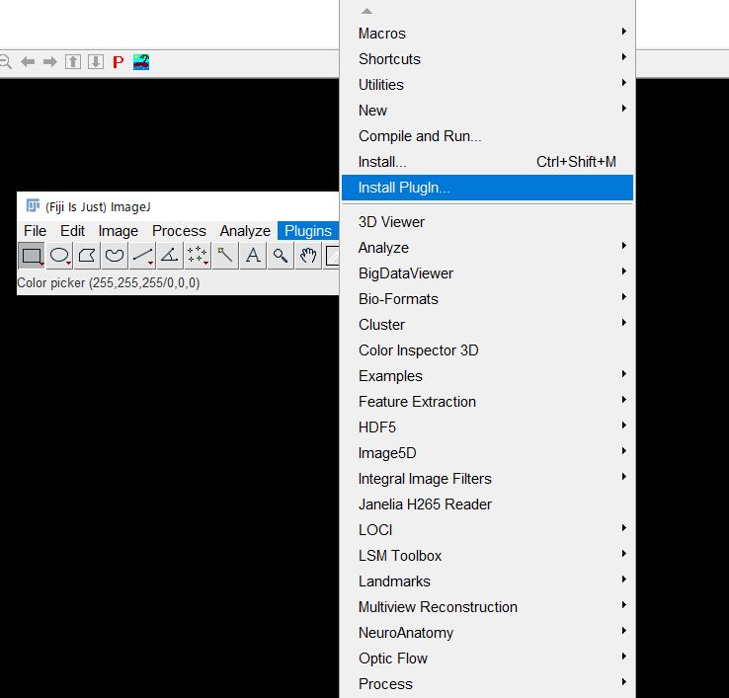Expand the BigDataViewer submenu
This screenshot has height=698, width=729.
(x=487, y=273)
